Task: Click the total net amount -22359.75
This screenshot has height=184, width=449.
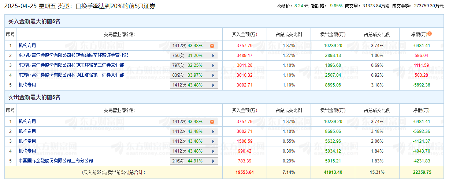Action: click(421, 172)
